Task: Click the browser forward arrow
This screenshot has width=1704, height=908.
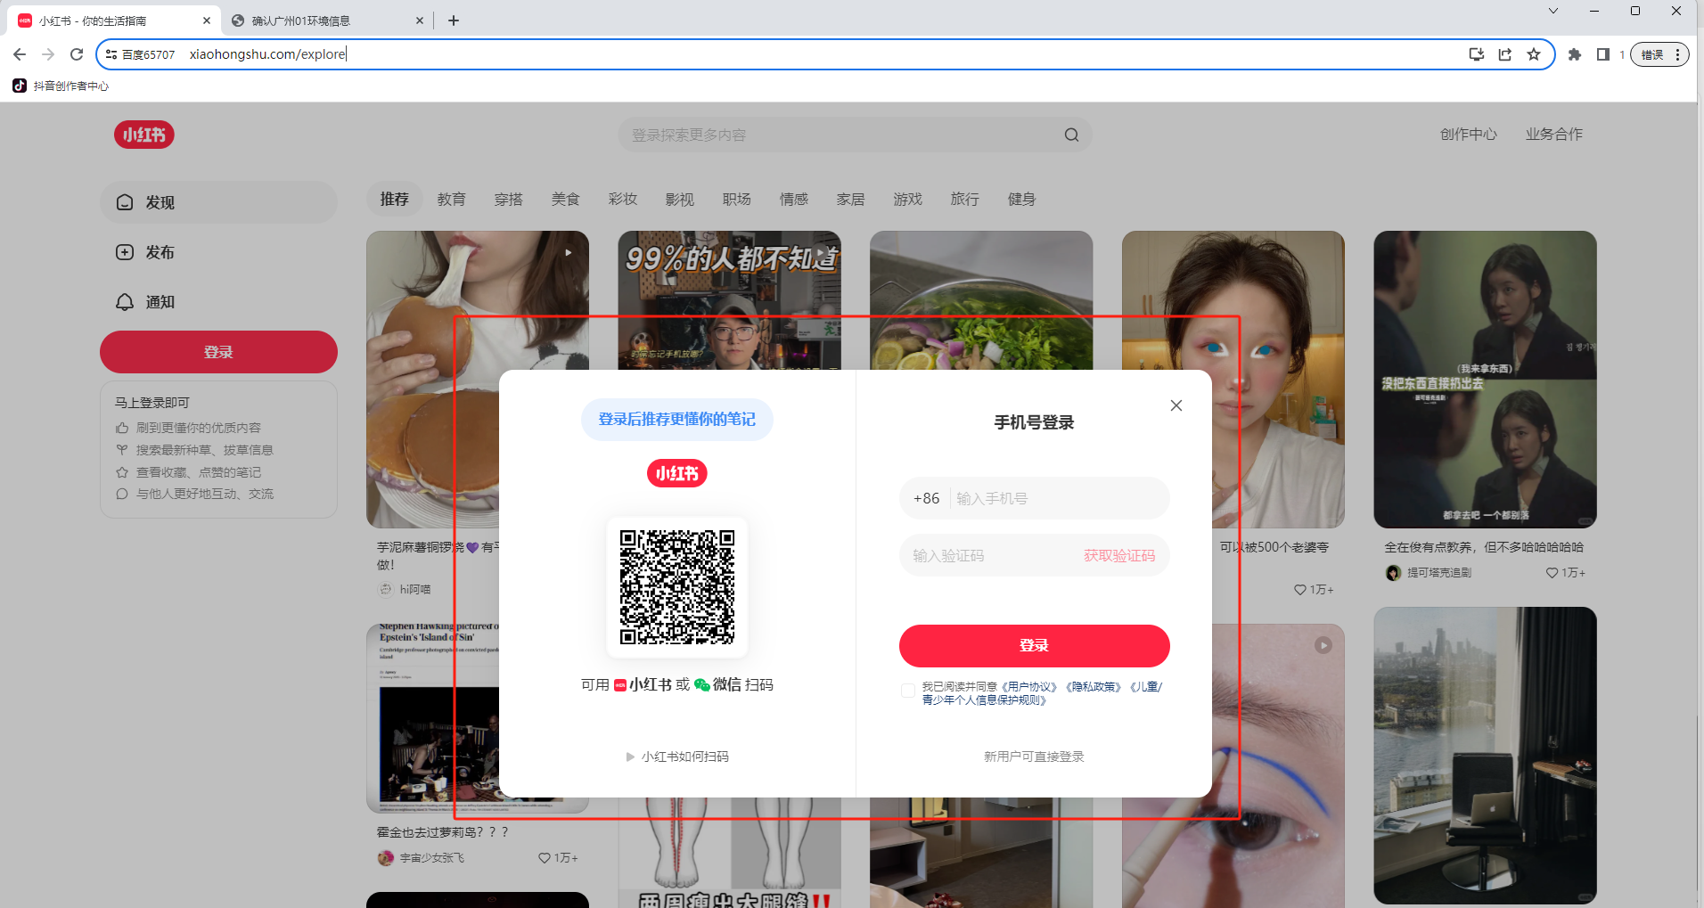Action: coord(48,54)
